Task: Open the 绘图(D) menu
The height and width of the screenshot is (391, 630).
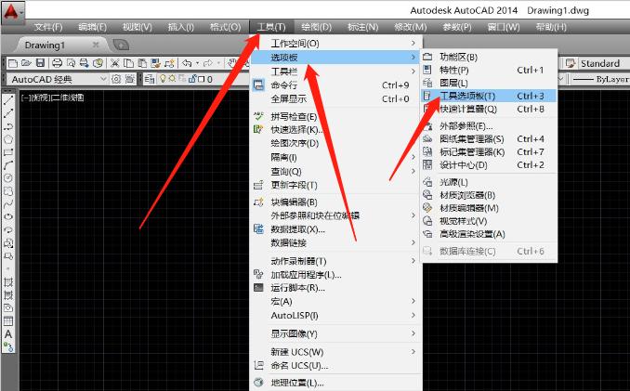Action: click(x=316, y=27)
